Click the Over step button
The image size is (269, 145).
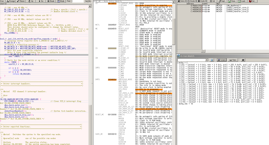click(x=2, y=1)
